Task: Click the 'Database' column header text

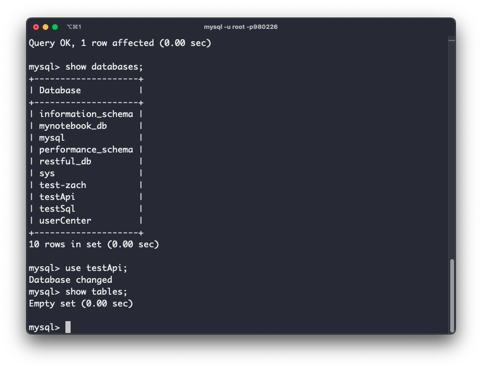Action: tap(60, 90)
